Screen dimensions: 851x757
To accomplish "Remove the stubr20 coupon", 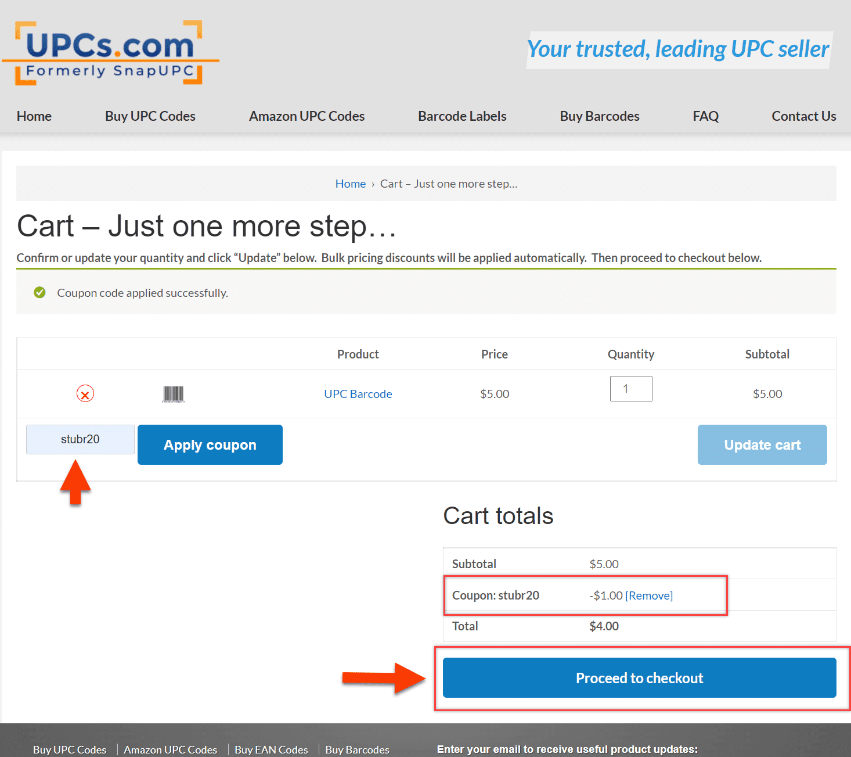I will 649,595.
